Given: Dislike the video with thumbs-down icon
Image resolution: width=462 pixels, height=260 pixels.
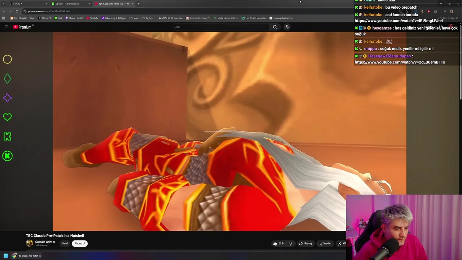Looking at the screenshot, I should [291, 243].
